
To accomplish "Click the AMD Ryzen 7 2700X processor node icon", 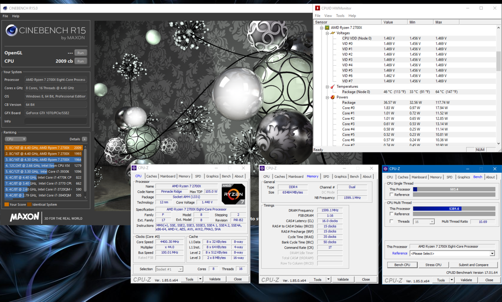I will 327,28.
